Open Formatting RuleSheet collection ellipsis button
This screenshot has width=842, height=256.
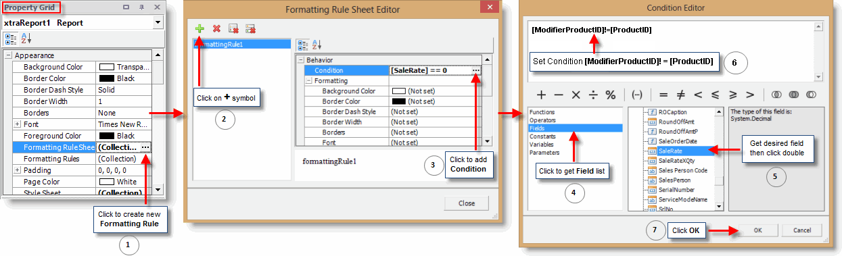pyautogui.click(x=146, y=147)
